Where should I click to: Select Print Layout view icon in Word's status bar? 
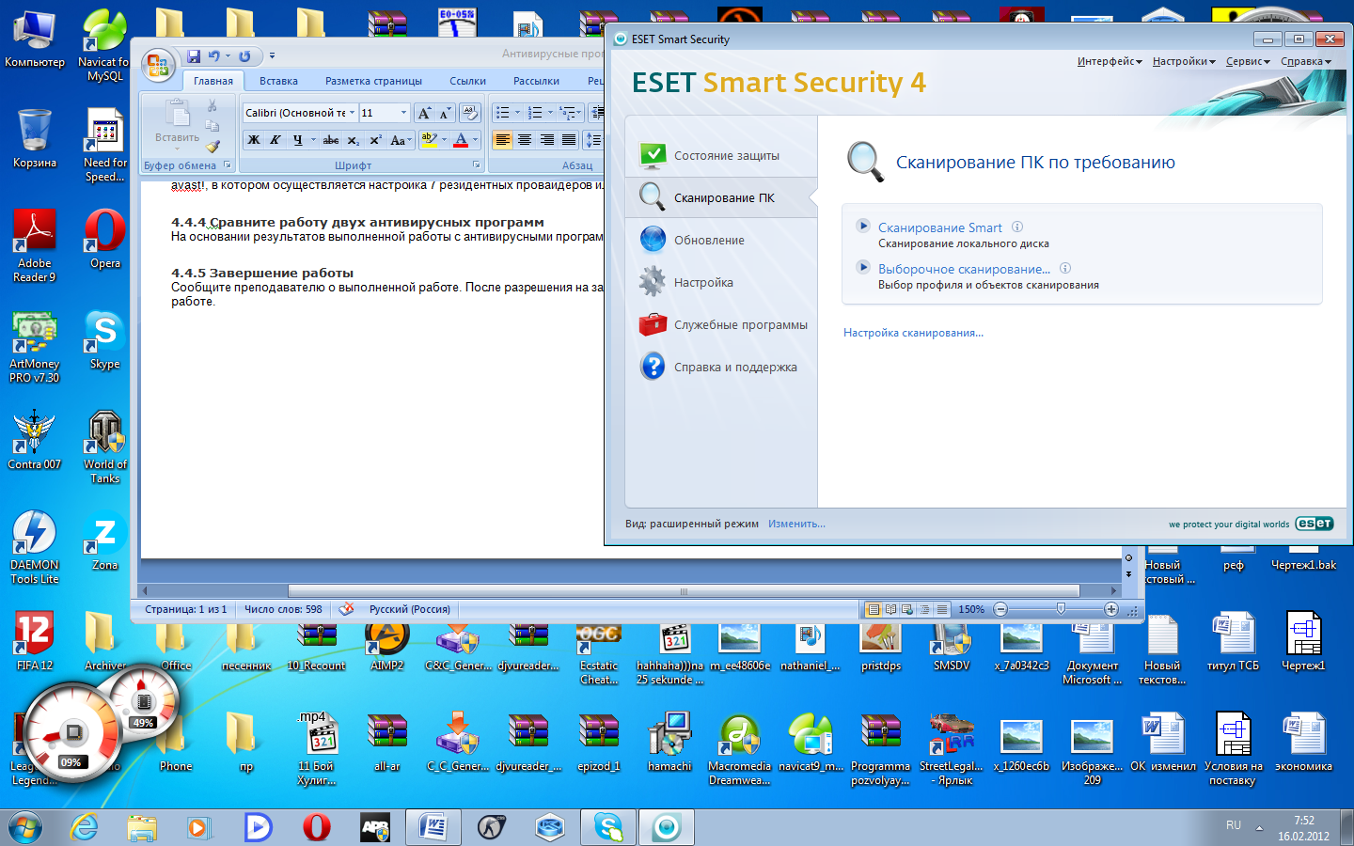[874, 609]
